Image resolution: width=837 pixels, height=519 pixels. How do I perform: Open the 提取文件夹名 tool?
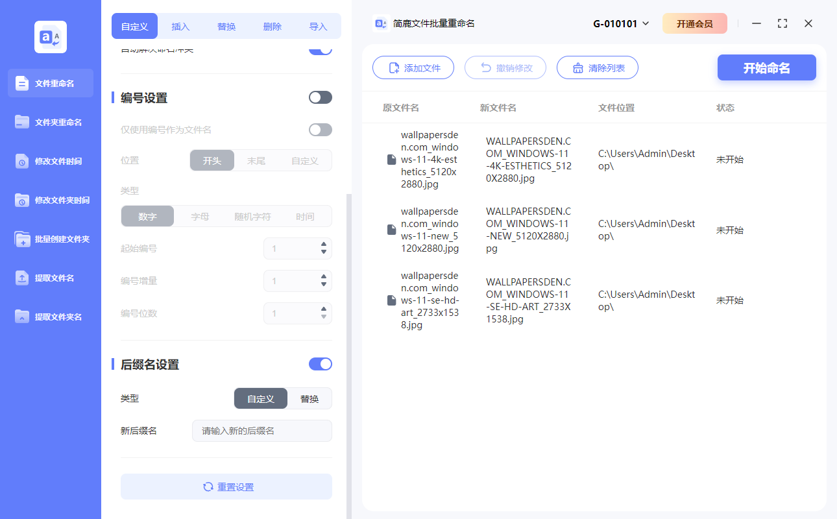50,317
